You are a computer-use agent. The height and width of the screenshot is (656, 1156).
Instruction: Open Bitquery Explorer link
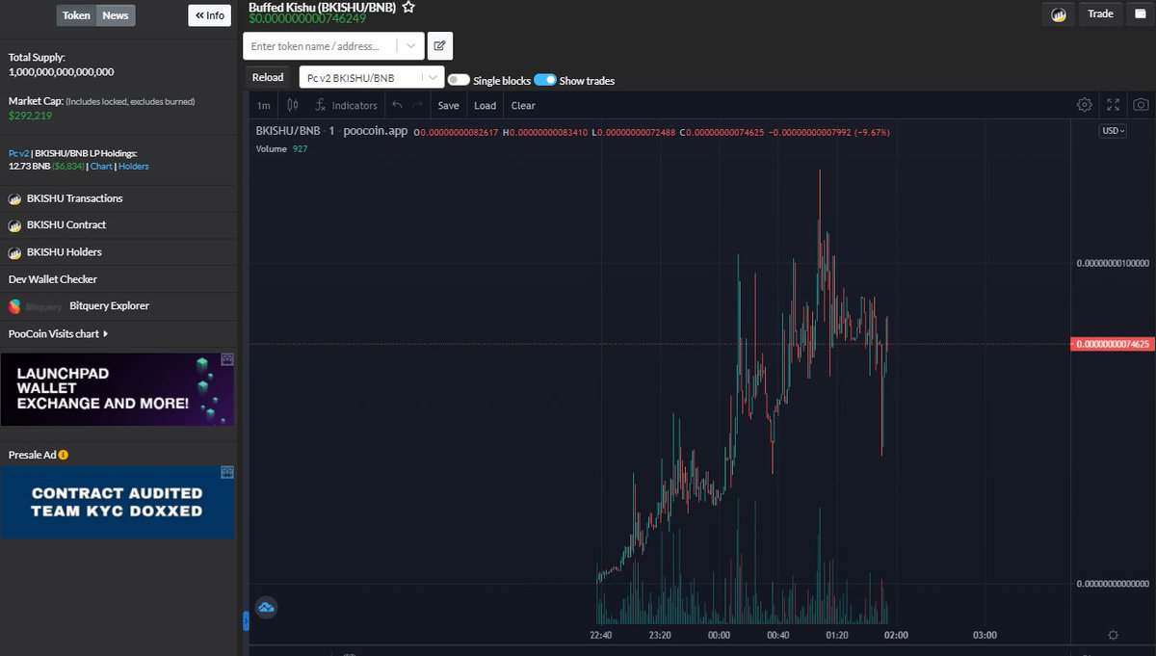(x=110, y=306)
